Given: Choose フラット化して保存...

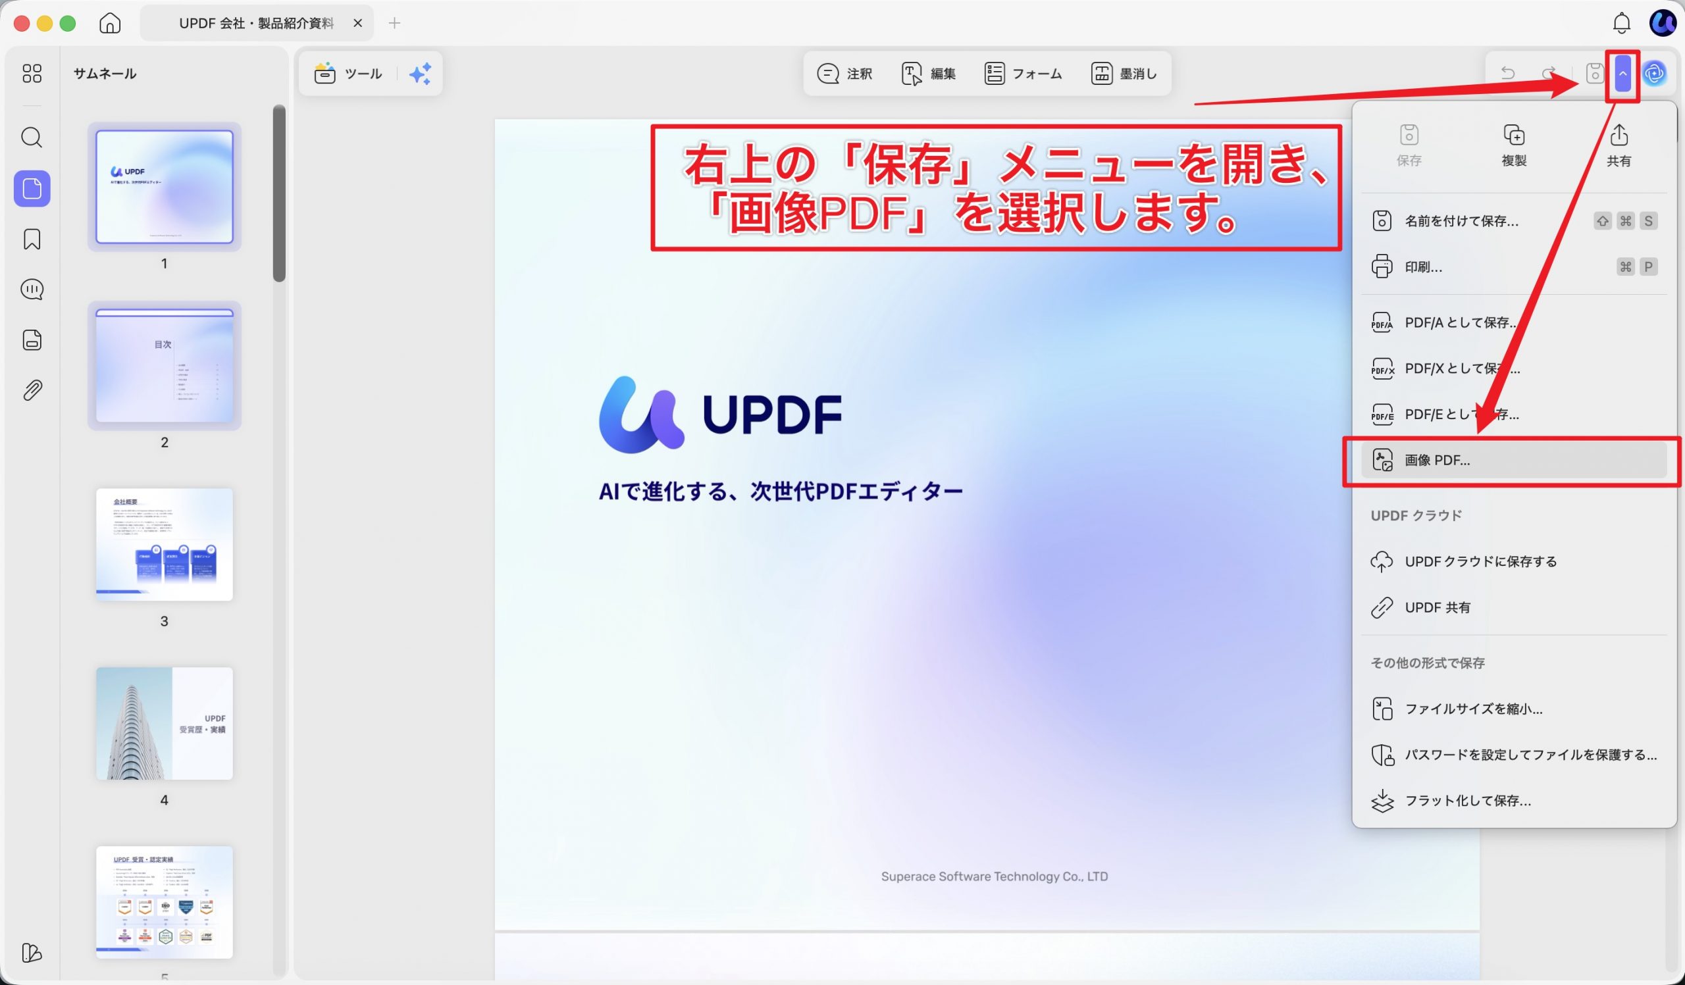Looking at the screenshot, I should point(1514,801).
